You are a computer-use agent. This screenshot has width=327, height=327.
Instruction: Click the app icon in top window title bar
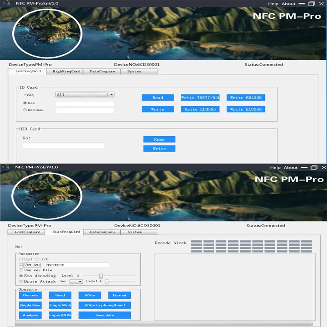(x=7, y=3)
